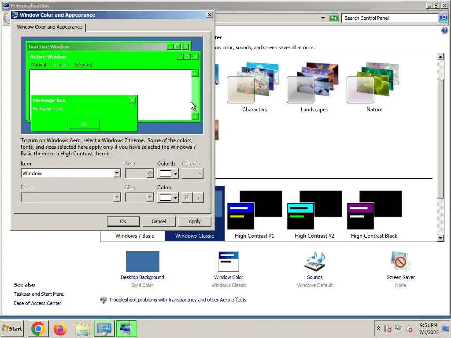Click the item Size spinner arrows

pos(150,173)
